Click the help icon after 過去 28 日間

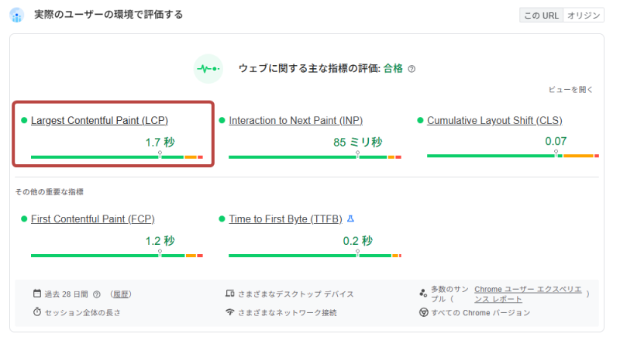click(x=97, y=294)
